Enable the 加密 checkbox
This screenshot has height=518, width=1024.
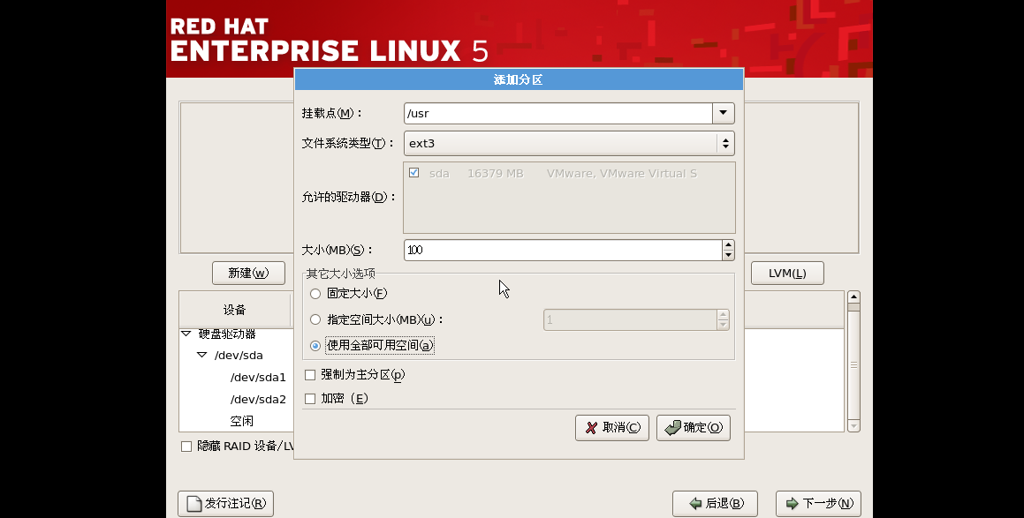310,398
